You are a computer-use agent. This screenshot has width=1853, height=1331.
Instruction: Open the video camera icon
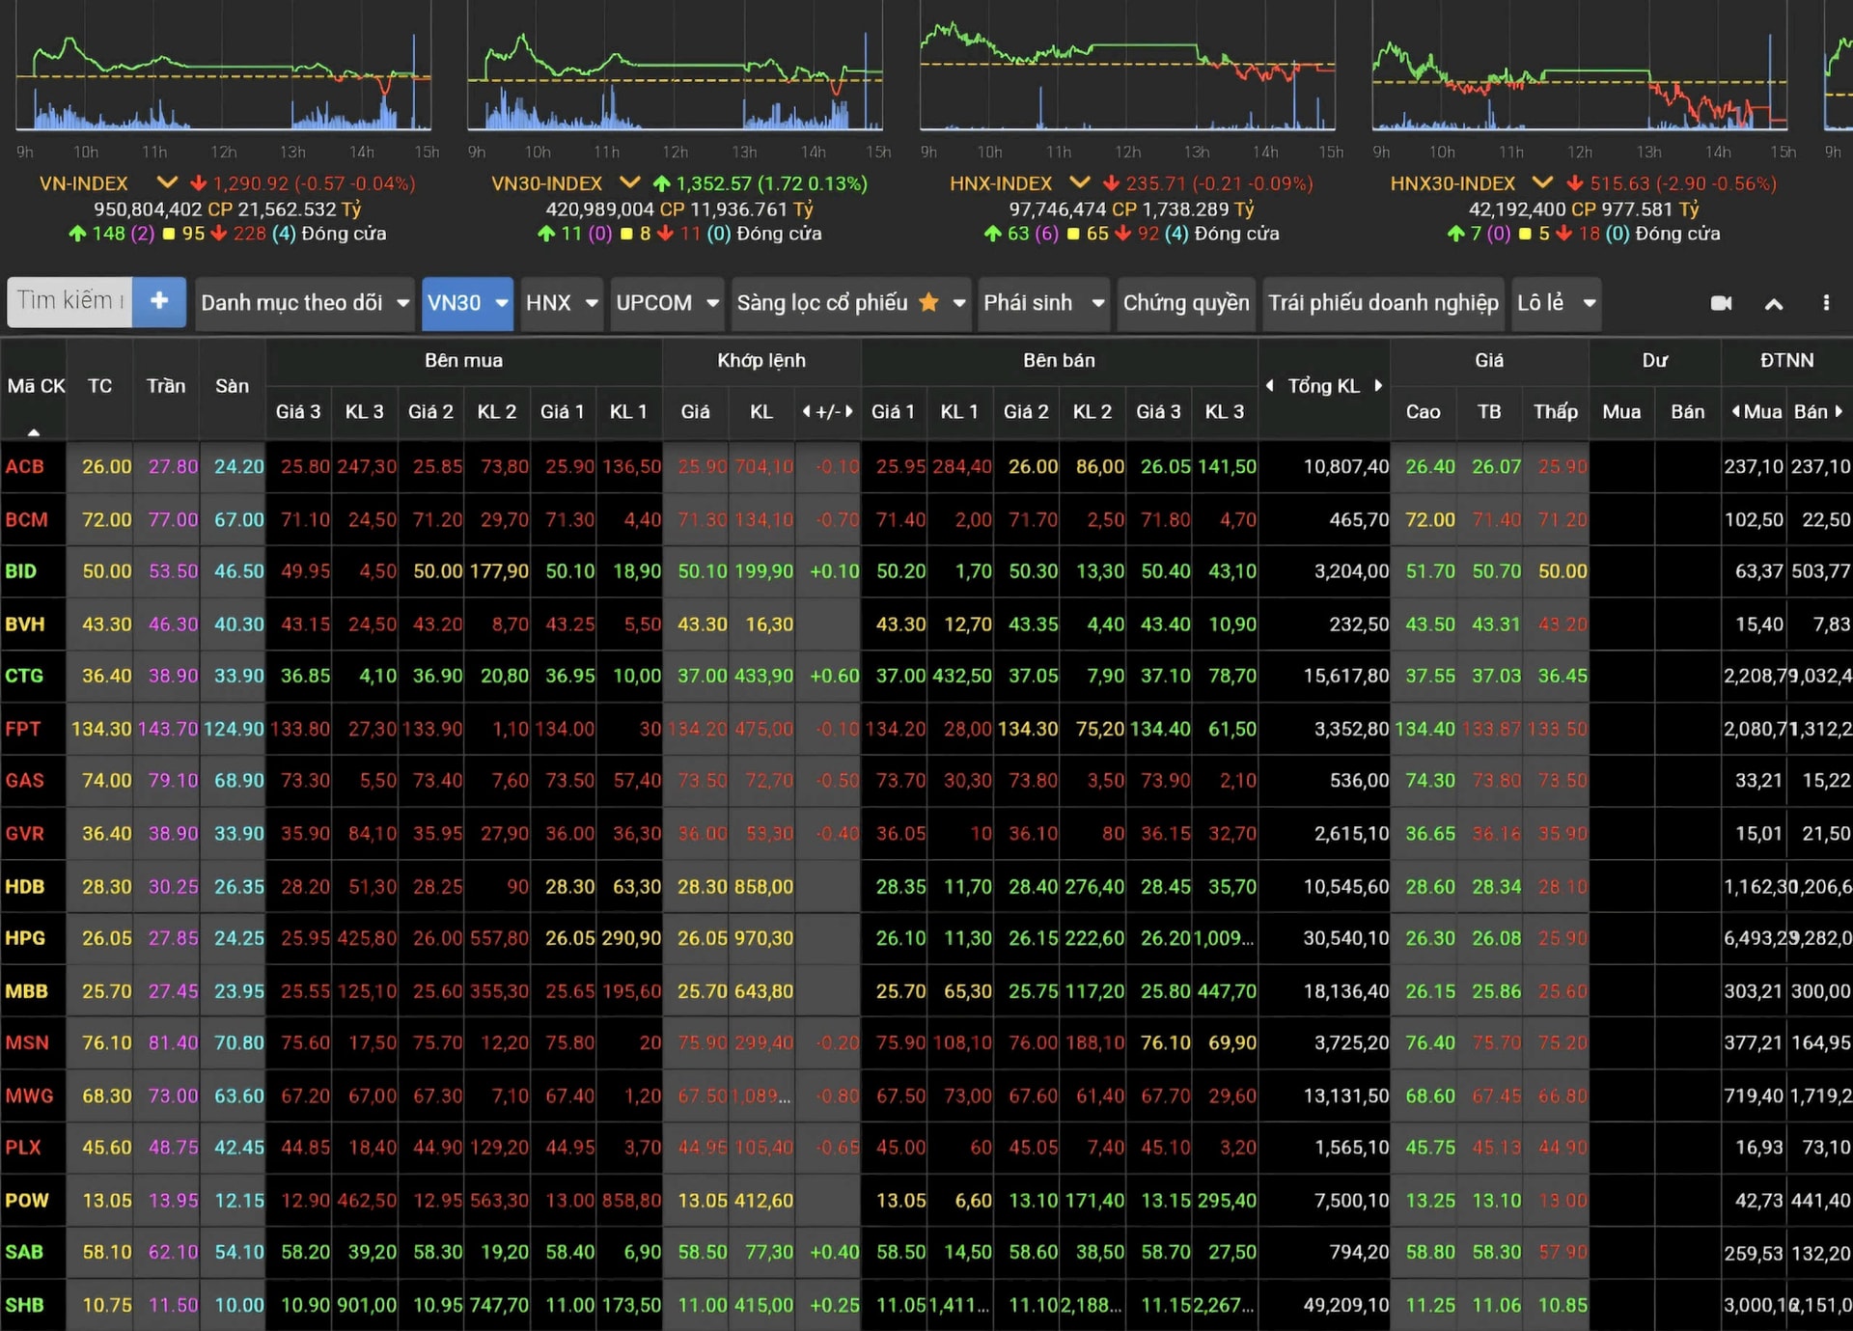click(x=1721, y=303)
